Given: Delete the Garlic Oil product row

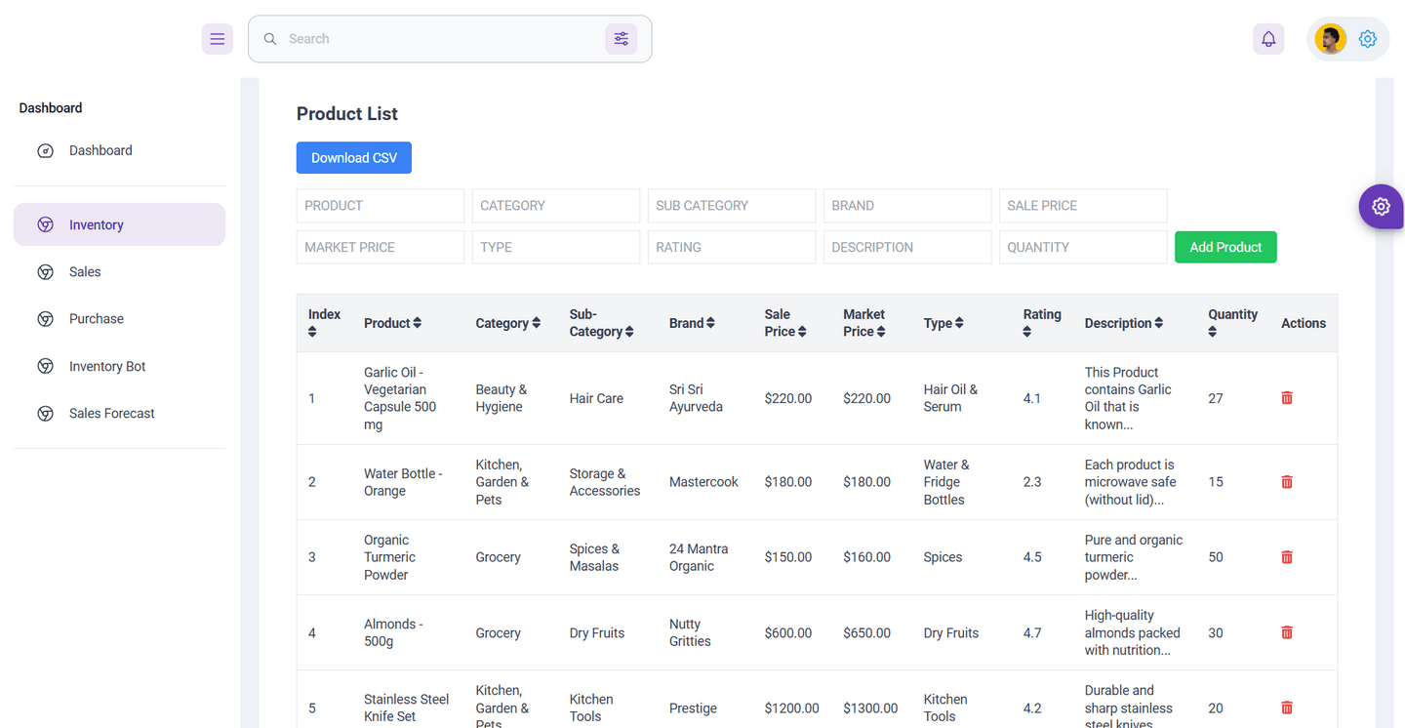Looking at the screenshot, I should (1287, 398).
